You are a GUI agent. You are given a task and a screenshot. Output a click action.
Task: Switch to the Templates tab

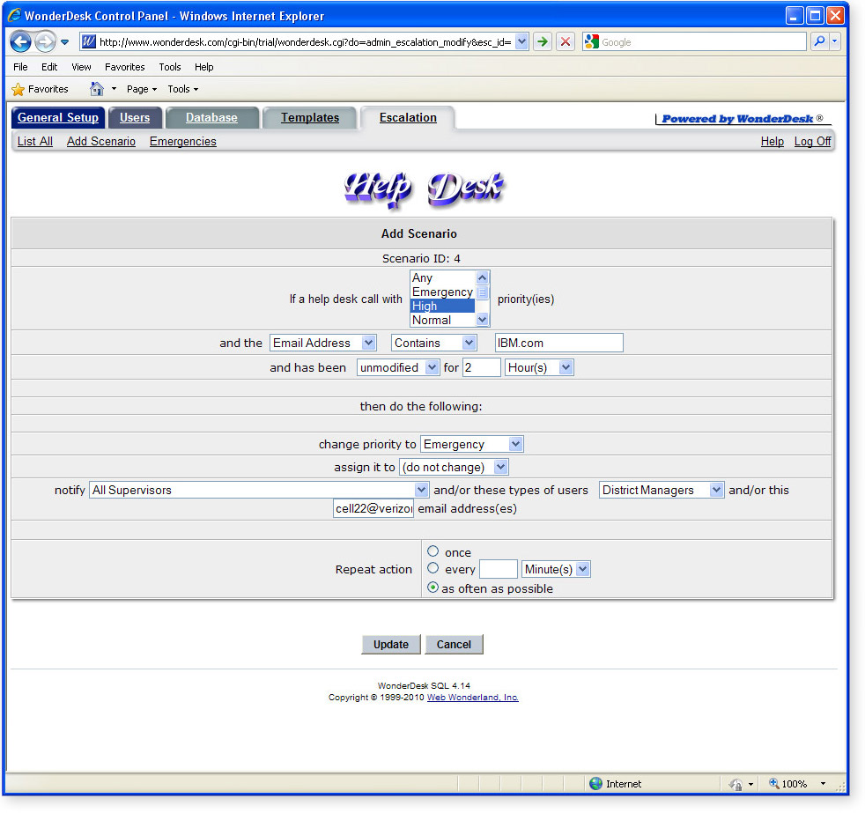point(310,117)
